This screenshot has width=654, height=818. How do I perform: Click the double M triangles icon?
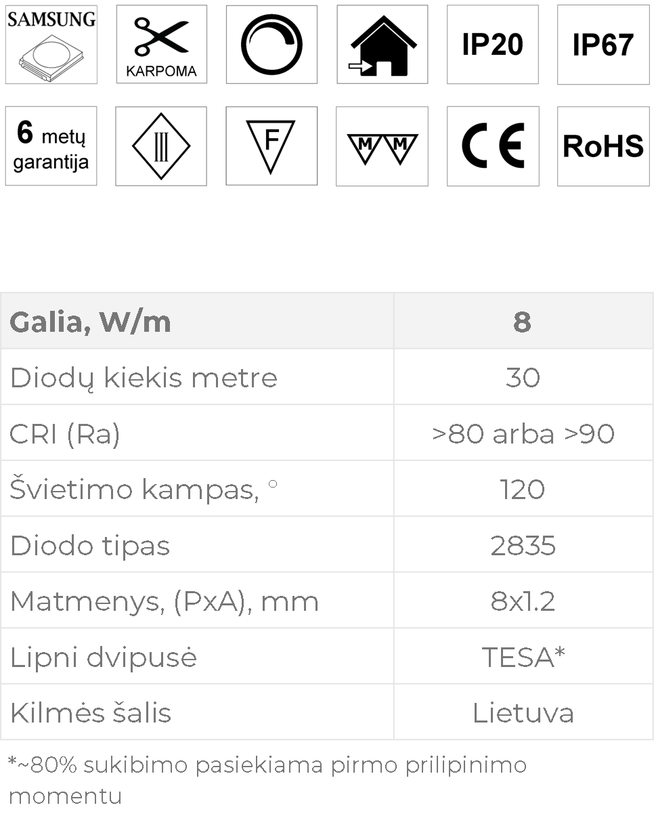pyautogui.click(x=382, y=146)
